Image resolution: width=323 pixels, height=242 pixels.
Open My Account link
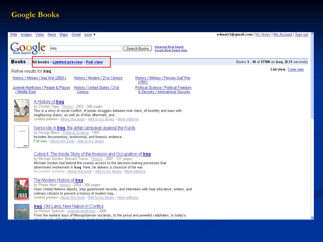283,35
